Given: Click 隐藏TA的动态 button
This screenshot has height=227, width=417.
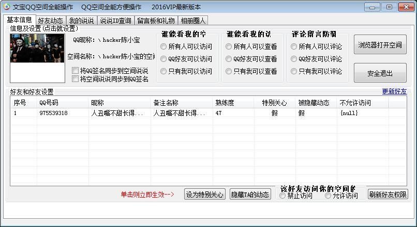Looking at the screenshot, I should [250, 194].
